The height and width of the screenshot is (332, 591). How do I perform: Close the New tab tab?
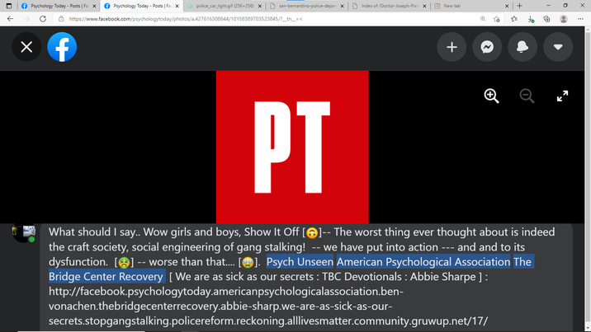[x=507, y=6]
